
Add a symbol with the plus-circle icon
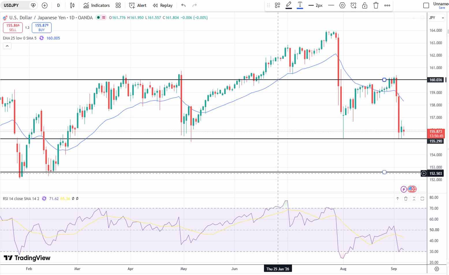44,5
